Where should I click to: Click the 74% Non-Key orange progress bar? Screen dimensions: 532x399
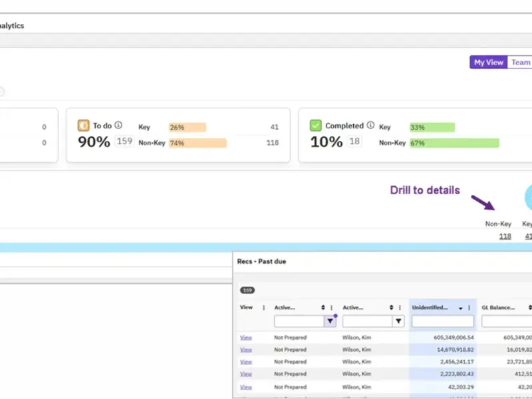point(198,143)
